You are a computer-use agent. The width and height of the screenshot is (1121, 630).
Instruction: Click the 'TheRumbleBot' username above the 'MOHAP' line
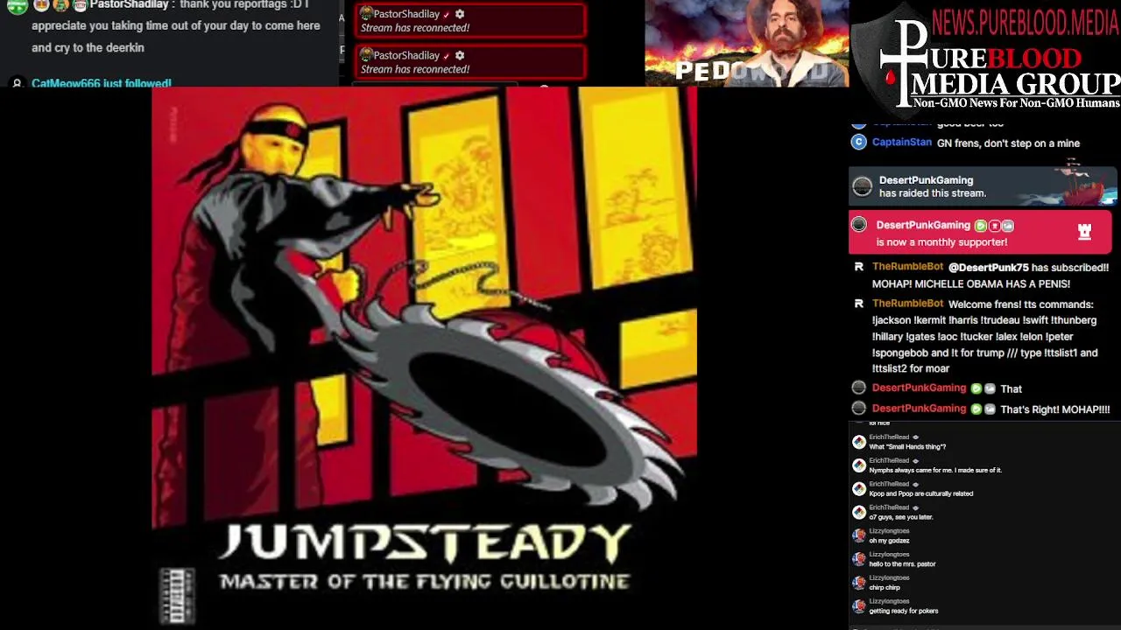point(907,266)
